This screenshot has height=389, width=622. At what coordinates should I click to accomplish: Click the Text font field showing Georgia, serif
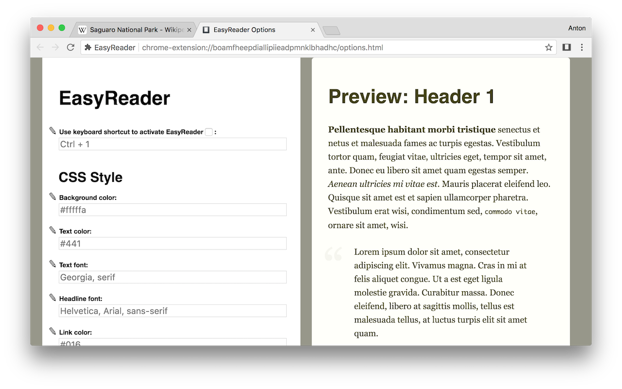(173, 277)
